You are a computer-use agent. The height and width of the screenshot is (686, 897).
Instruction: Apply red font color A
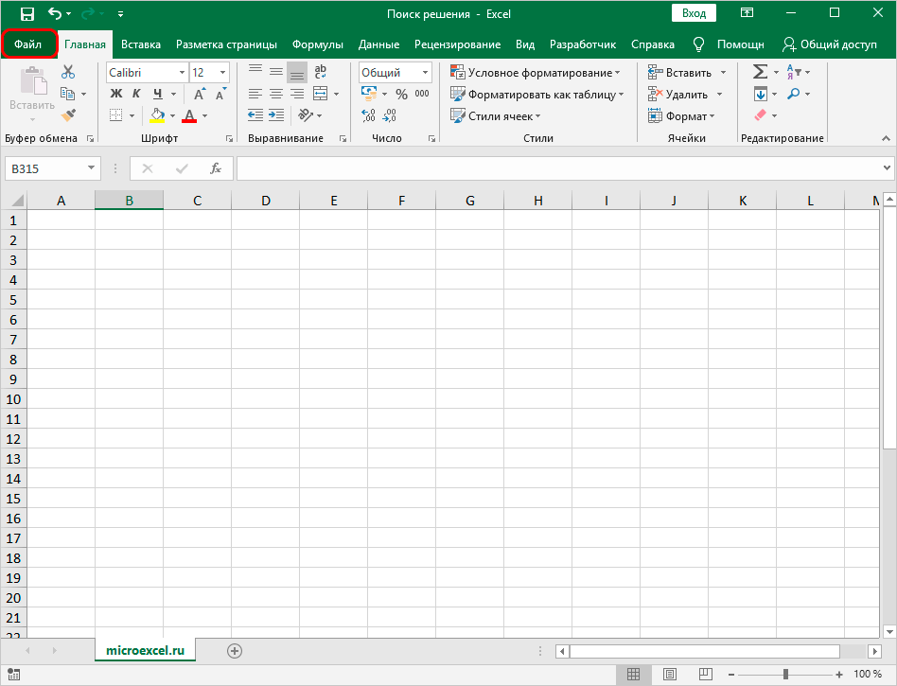coord(189,115)
